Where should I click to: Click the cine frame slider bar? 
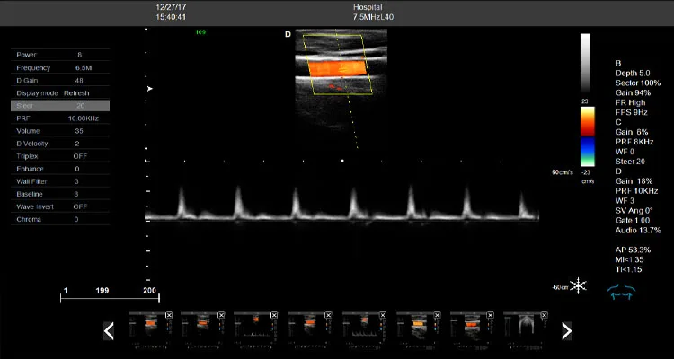pos(110,299)
